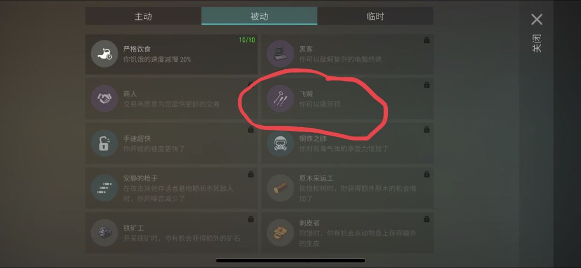
Task: Choose the 飞贼 lockpick tools icon
Action: tap(280, 98)
